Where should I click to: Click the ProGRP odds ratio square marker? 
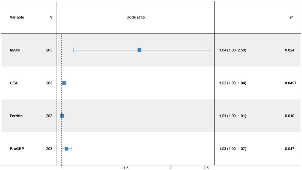[67, 149]
